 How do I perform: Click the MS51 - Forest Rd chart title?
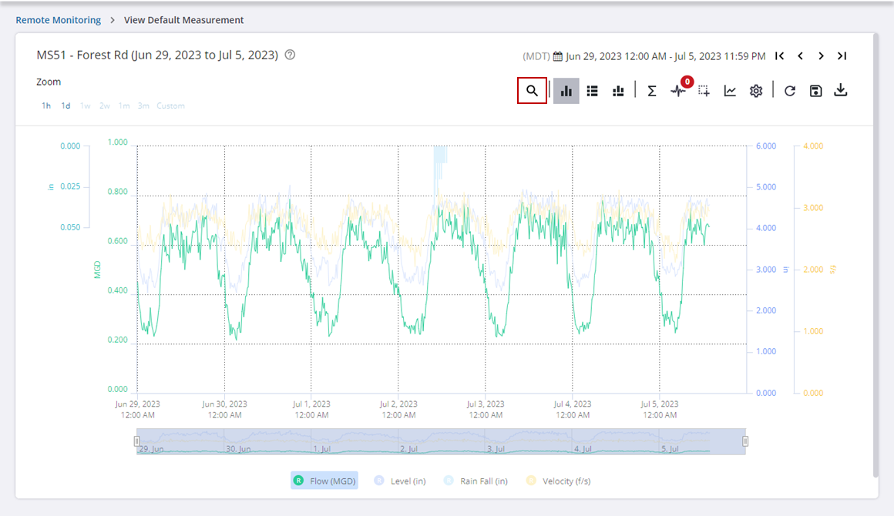(x=157, y=55)
